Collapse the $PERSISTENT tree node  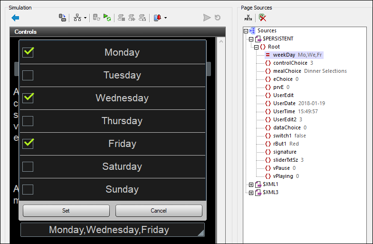[251, 39]
